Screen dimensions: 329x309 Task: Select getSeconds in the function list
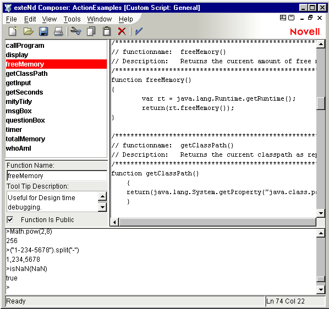(56, 92)
